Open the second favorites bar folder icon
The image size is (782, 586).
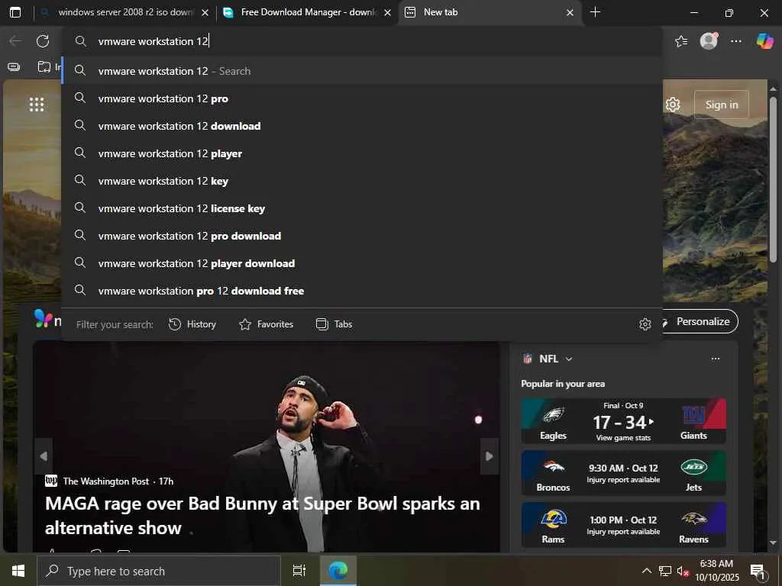click(x=44, y=67)
